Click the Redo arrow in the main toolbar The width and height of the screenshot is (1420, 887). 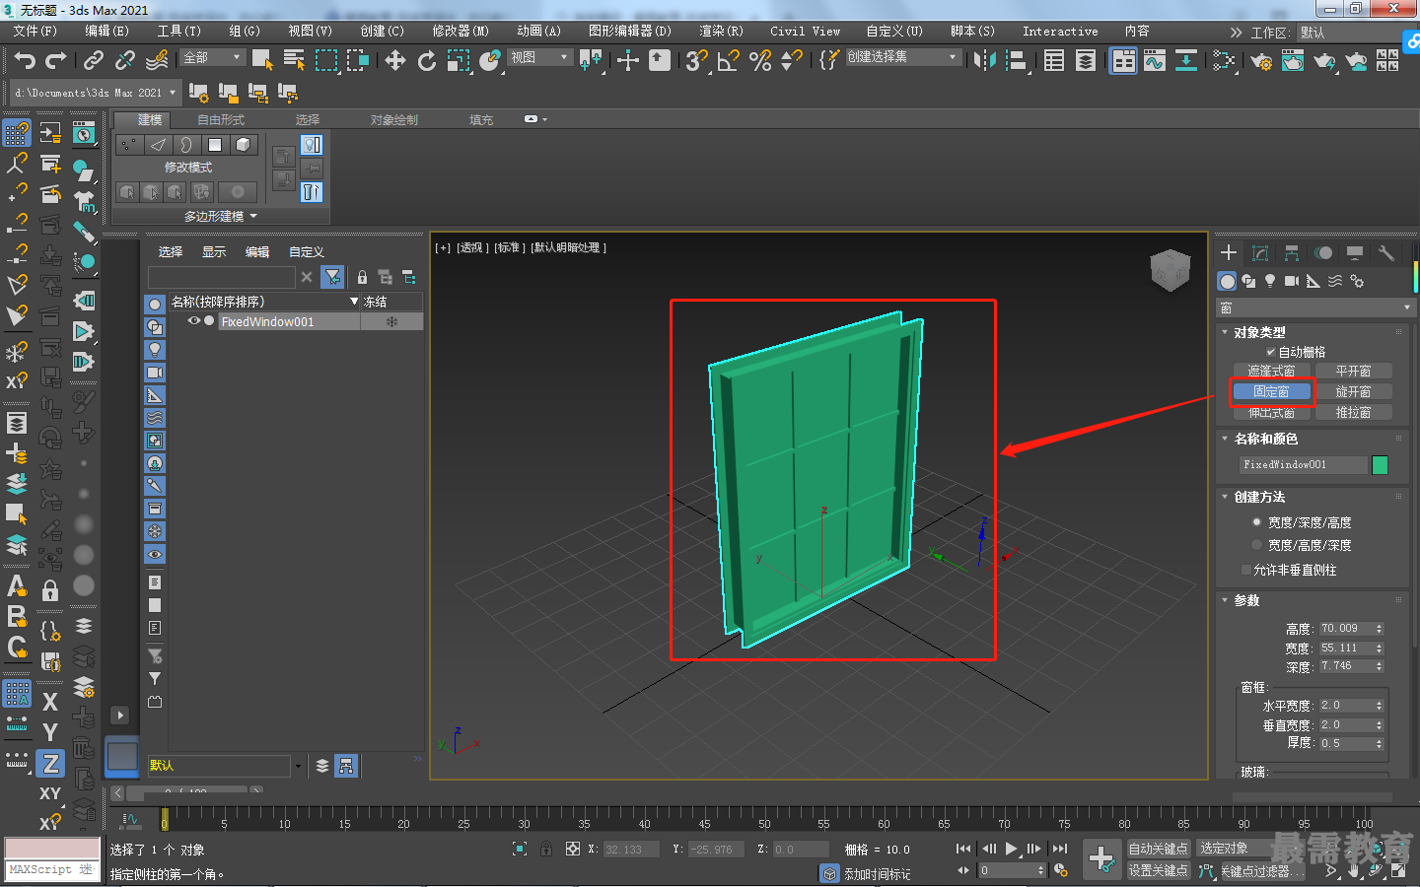coord(56,61)
